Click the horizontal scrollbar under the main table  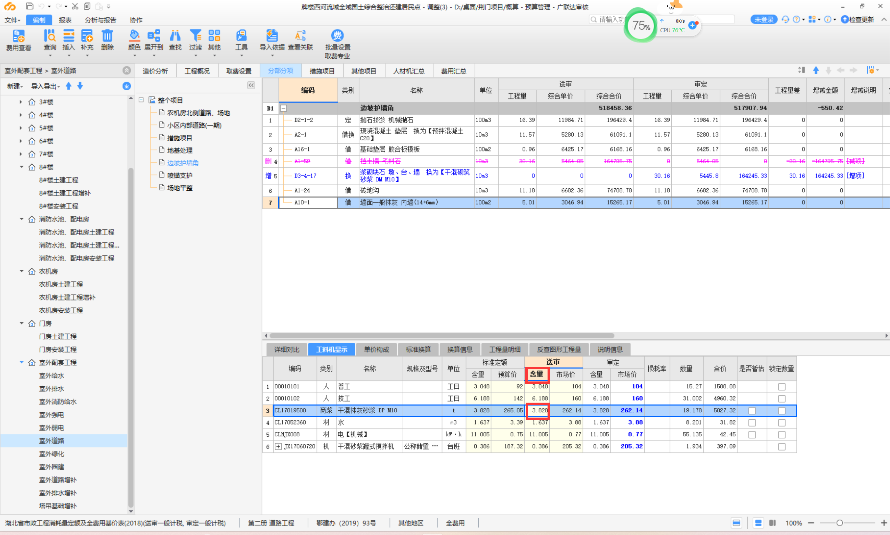(442, 335)
